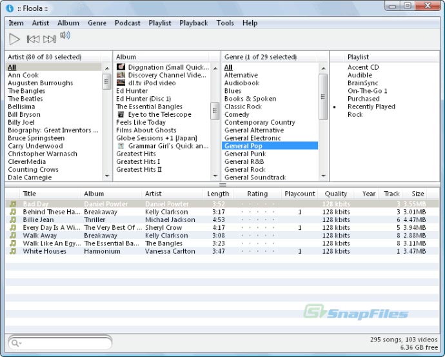Click the search magnifier icon

15,343
